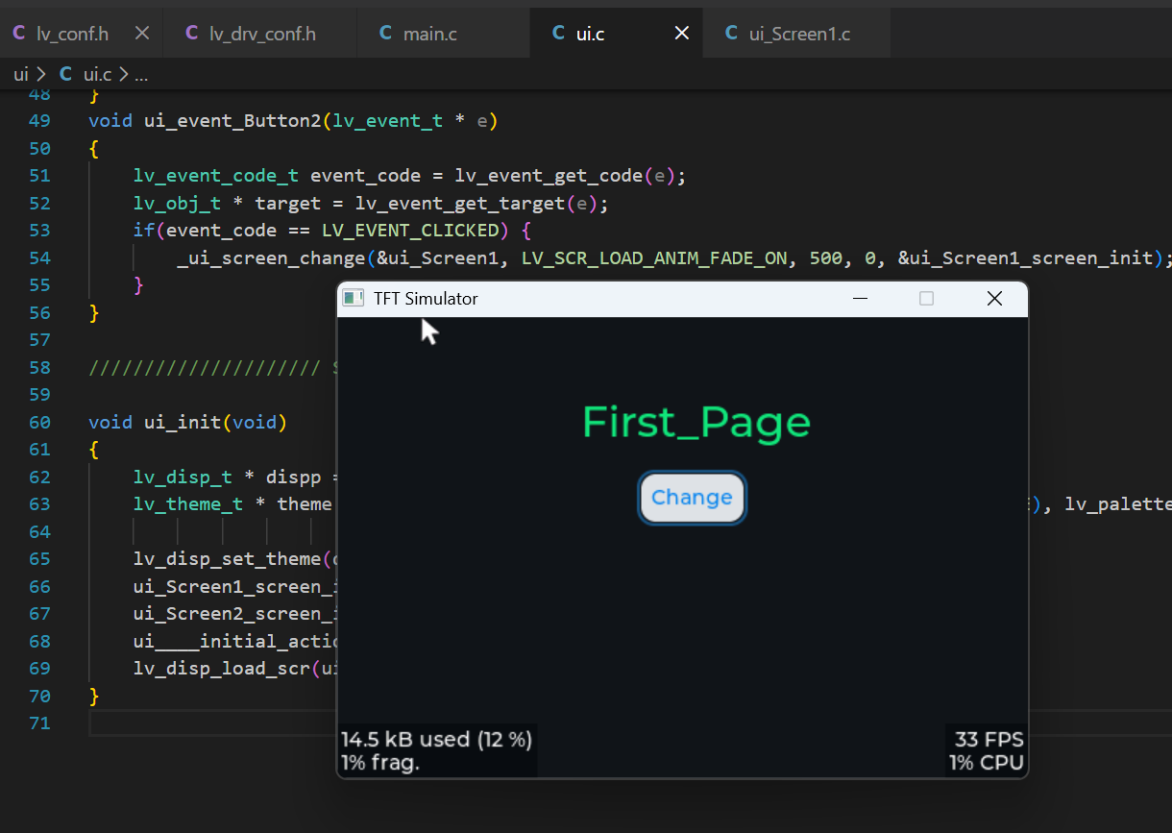Viewport: 1172px width, 833px height.
Task: Click &ui_Screen1_screen_init on line 54
Action: click(x=1025, y=257)
